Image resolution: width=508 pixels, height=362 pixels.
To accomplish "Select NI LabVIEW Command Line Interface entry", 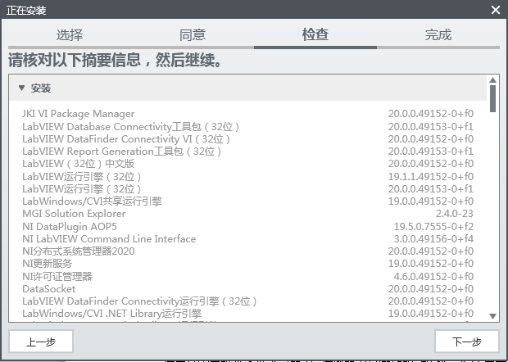I will (x=247, y=238).
